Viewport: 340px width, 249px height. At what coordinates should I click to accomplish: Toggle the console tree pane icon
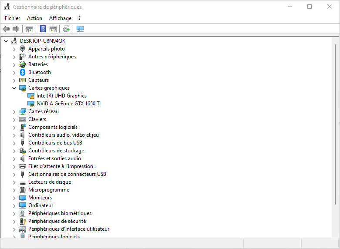pyautogui.click(x=30, y=29)
